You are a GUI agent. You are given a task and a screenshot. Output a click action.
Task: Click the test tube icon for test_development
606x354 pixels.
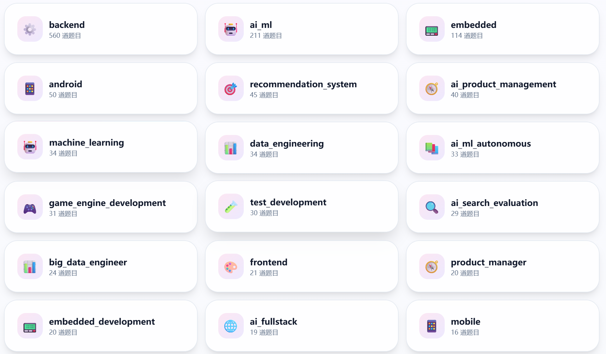click(x=231, y=206)
